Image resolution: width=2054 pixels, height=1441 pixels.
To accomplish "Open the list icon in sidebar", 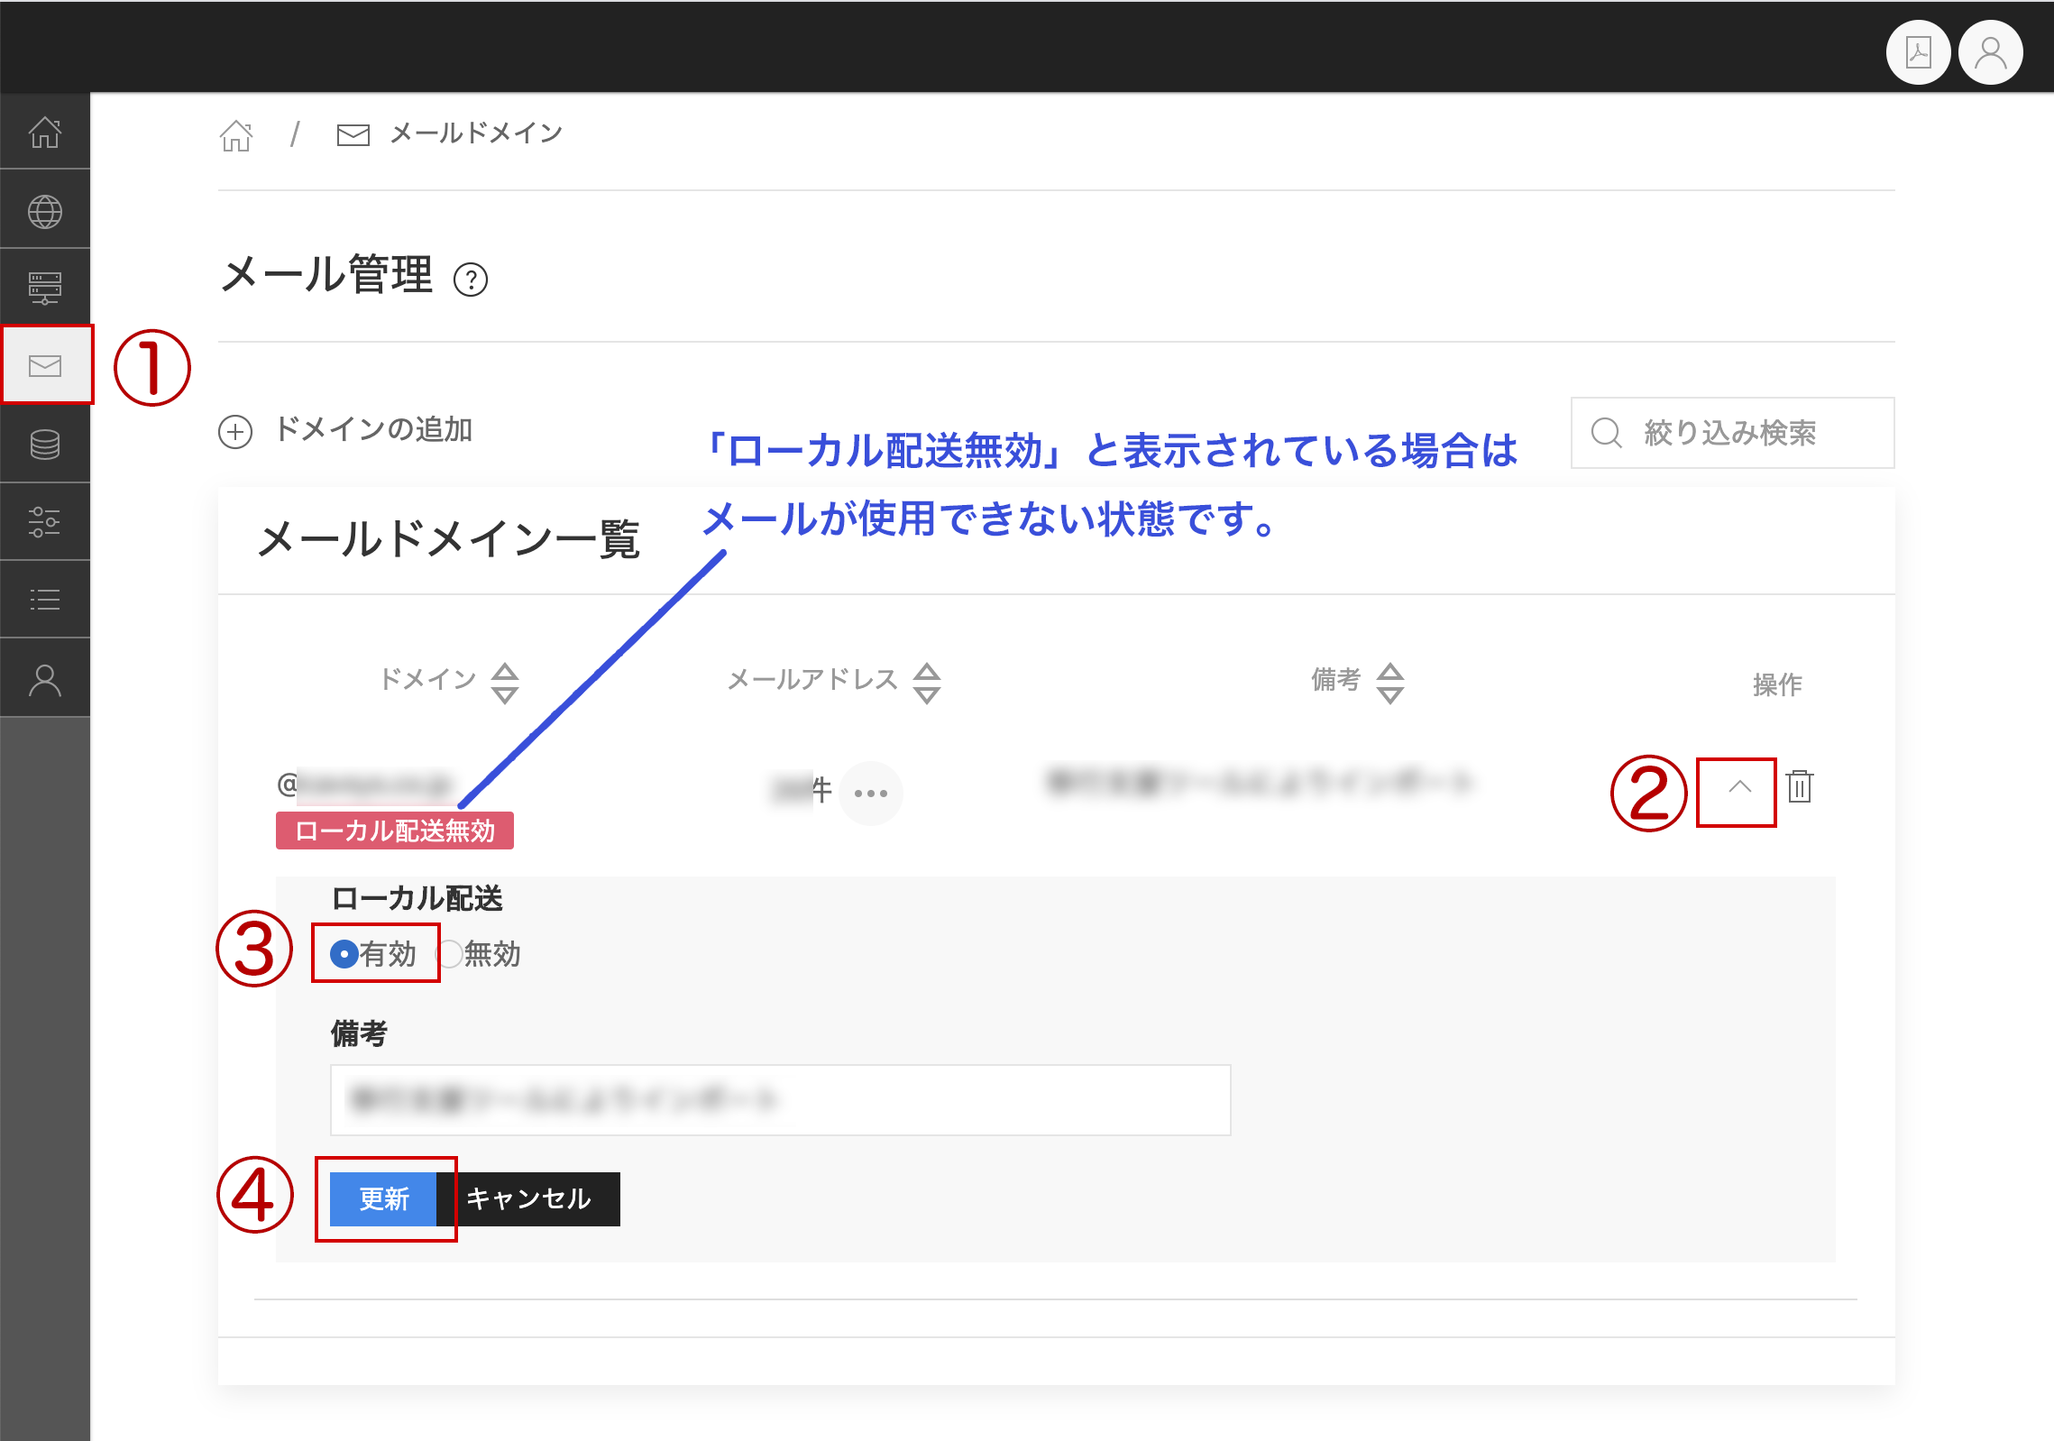I will pyautogui.click(x=45, y=600).
